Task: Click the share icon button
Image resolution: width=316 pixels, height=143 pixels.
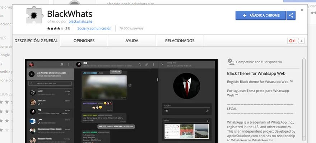Action: coord(291,15)
